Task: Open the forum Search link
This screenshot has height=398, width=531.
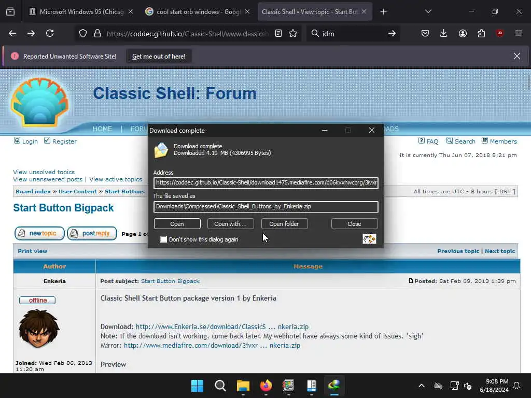Action: (465, 141)
